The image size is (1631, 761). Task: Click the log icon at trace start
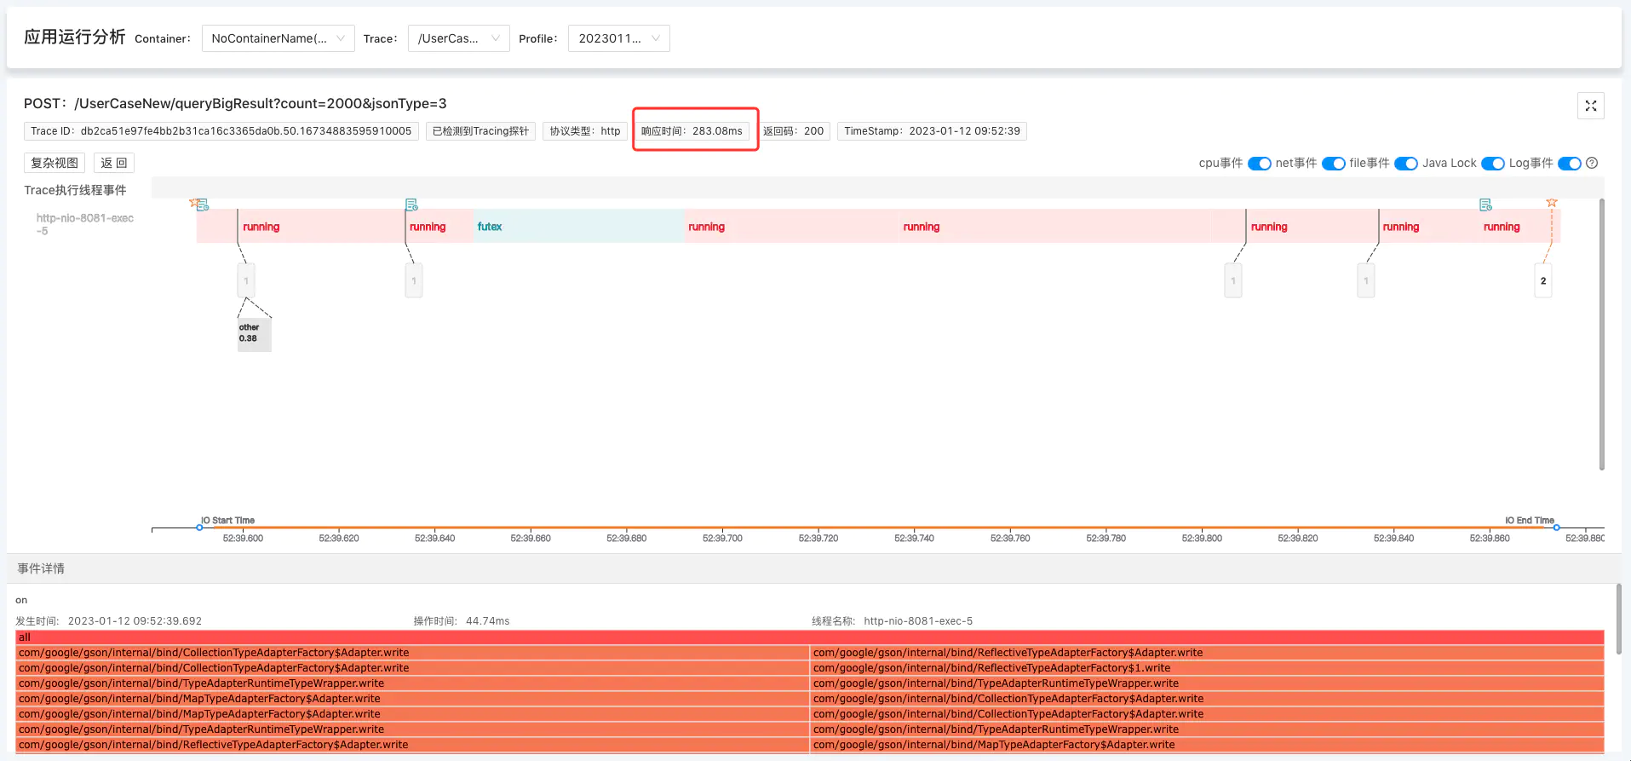pos(202,205)
